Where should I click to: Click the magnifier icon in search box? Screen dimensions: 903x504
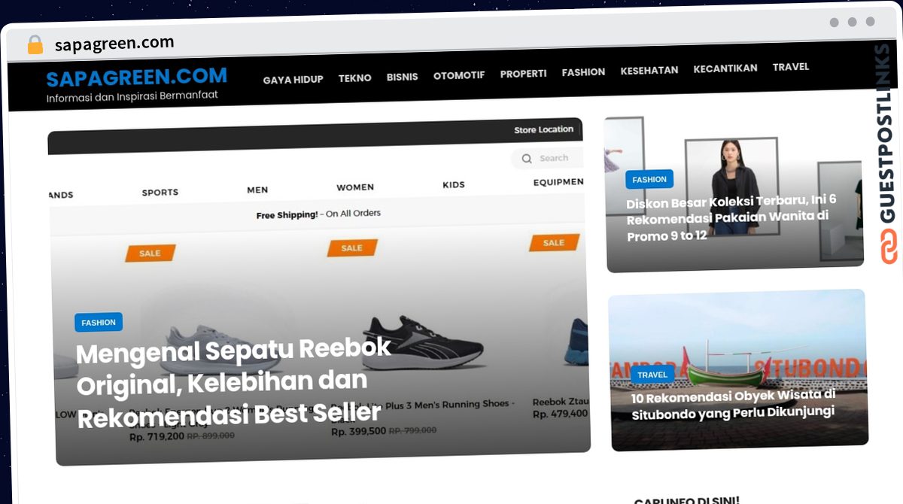pyautogui.click(x=526, y=159)
